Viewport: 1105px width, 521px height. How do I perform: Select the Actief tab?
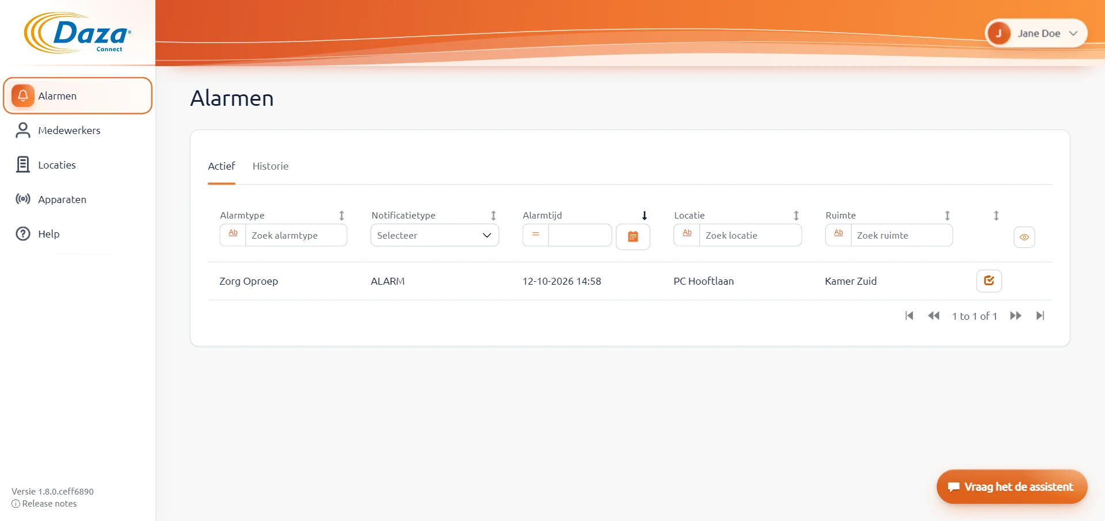222,166
